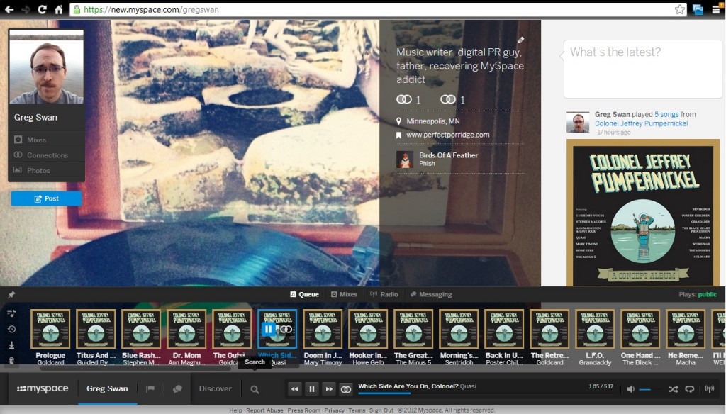The width and height of the screenshot is (726, 414).
Task: Click the edit pencil icon on profile
Action: point(521,40)
